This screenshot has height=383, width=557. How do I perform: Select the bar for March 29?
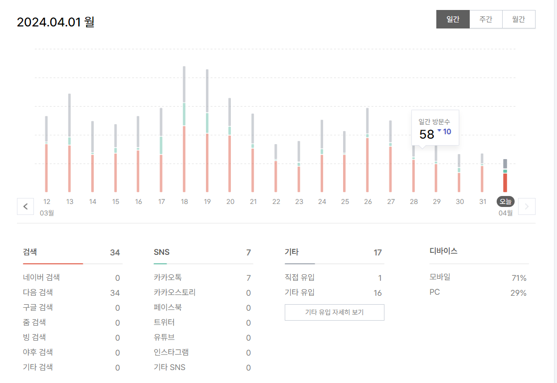point(436,169)
